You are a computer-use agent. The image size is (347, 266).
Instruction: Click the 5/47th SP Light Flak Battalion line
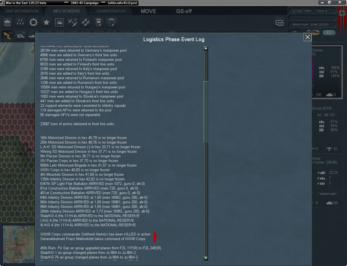coord(93,184)
